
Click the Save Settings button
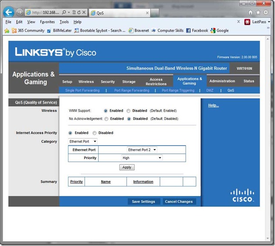click(x=144, y=202)
